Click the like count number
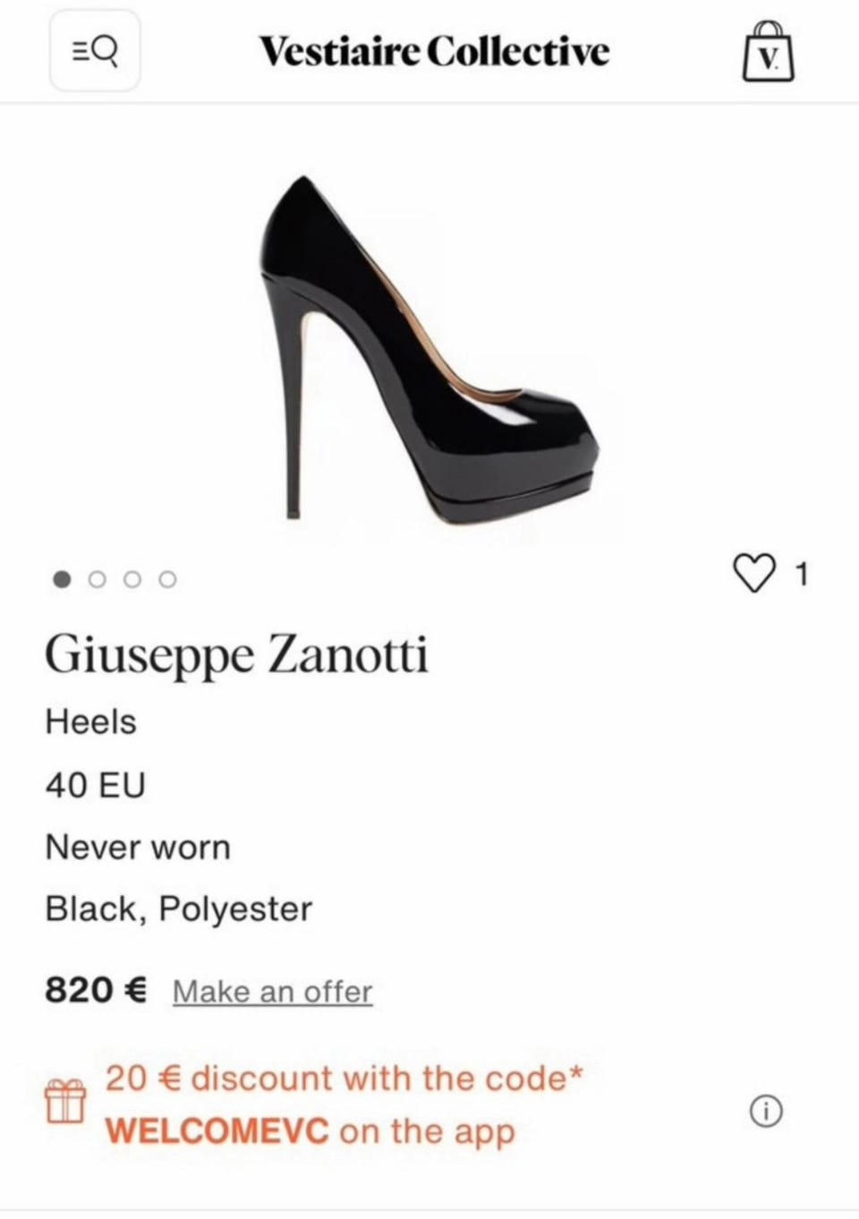Viewport: 859px width, 1219px height. [x=802, y=574]
